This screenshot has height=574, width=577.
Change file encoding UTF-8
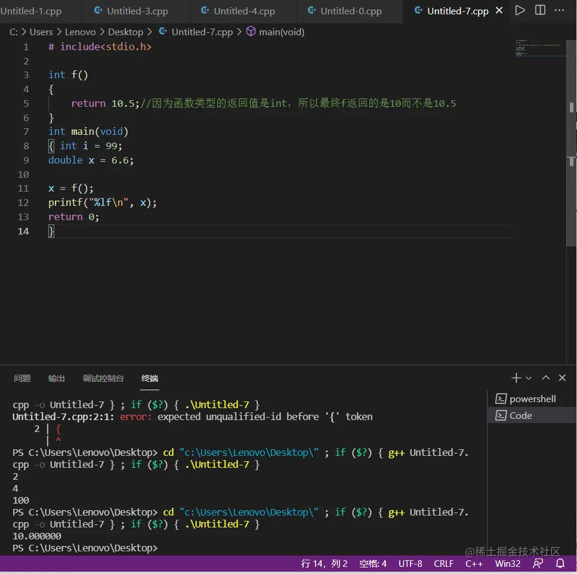(x=411, y=564)
